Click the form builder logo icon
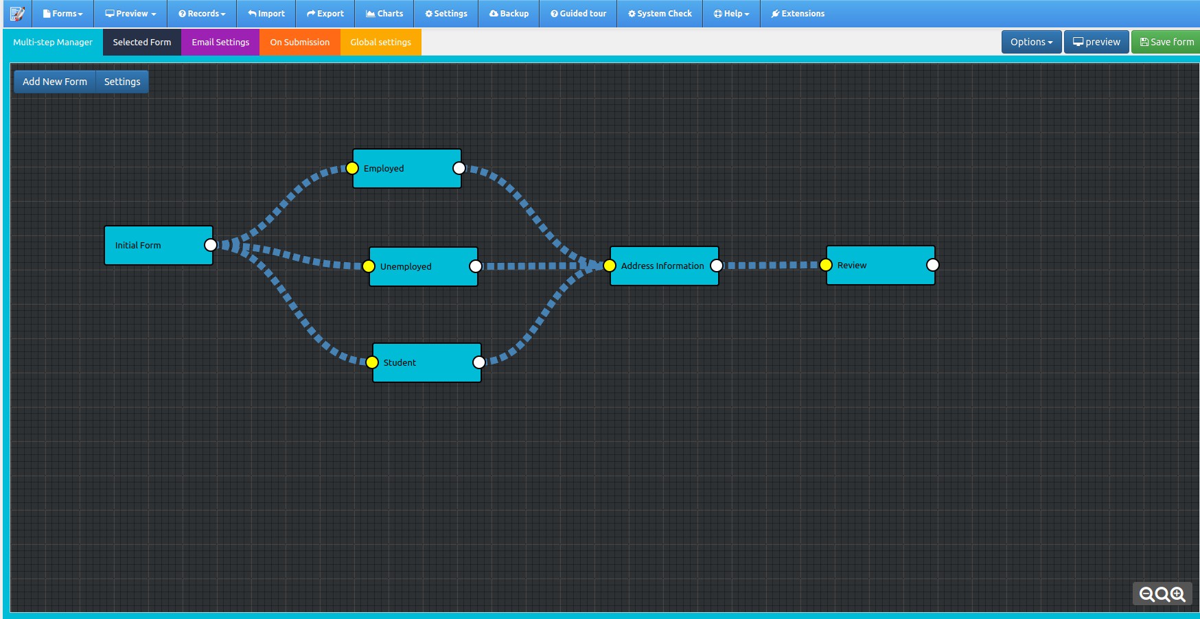This screenshot has width=1200, height=619. click(17, 14)
